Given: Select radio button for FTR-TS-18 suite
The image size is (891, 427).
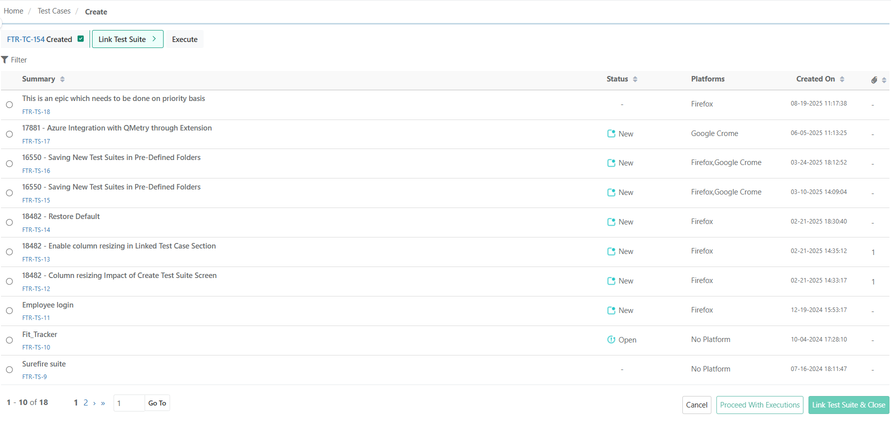Looking at the screenshot, I should coord(10,105).
